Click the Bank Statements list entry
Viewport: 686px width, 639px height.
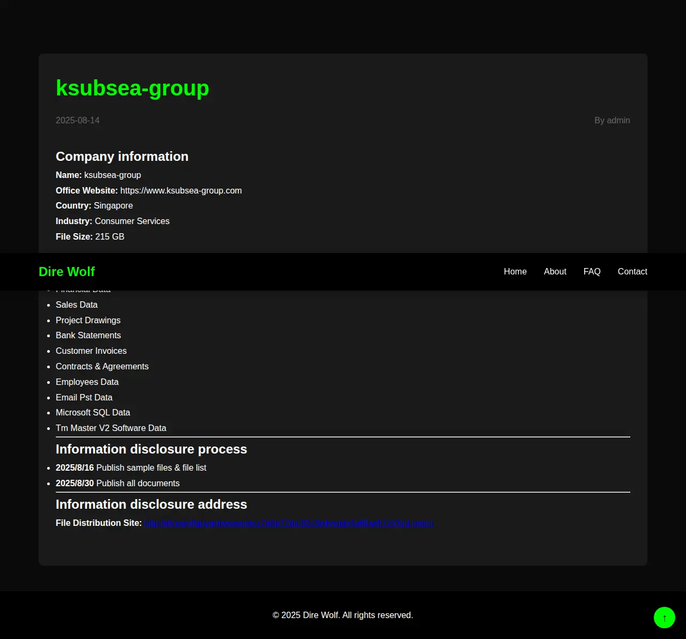(88, 336)
